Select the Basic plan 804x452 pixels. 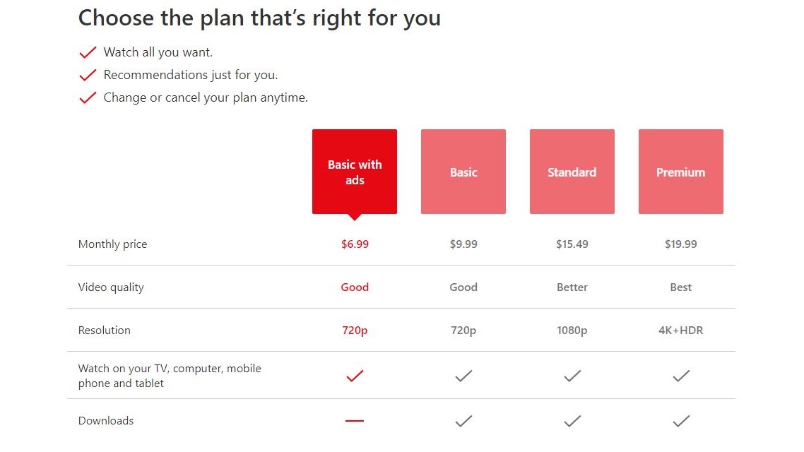pyautogui.click(x=463, y=171)
